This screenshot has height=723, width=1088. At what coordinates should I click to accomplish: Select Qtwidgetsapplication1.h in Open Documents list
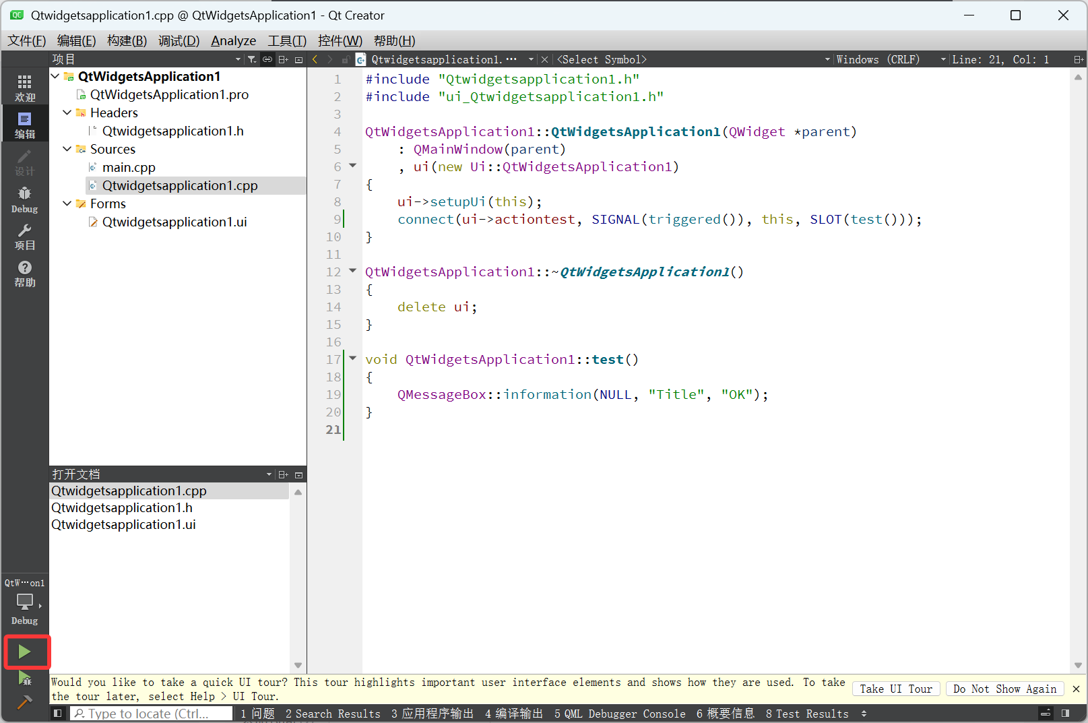[122, 507]
